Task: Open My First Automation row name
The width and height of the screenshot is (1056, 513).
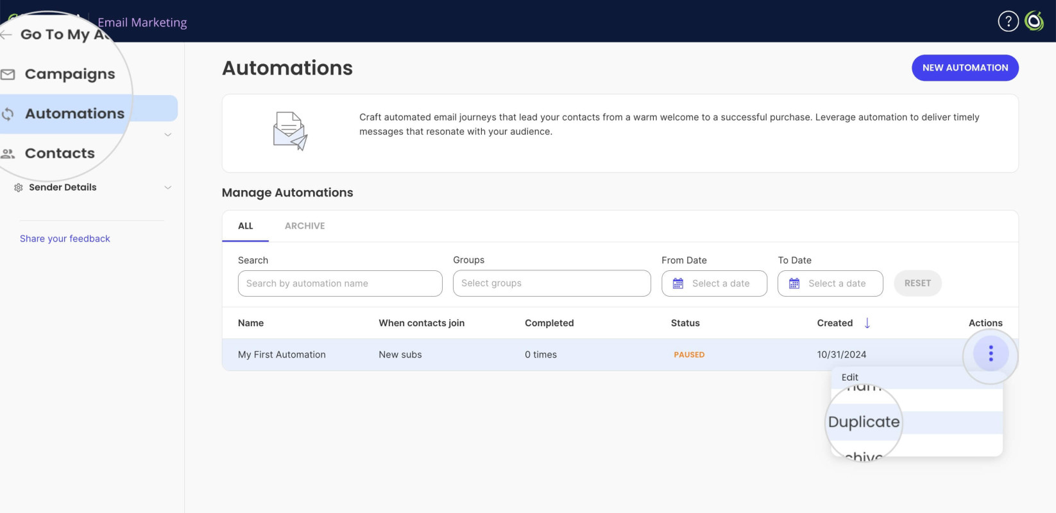Action: pyautogui.click(x=282, y=354)
